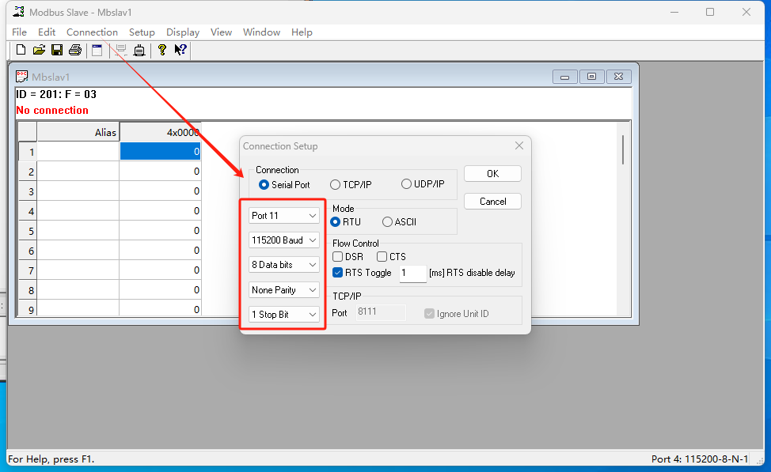Click the yellow question mark About icon
The image size is (771, 472).
(162, 51)
